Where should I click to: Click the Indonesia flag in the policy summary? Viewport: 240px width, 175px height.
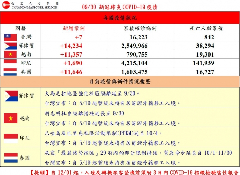[x=11, y=138]
